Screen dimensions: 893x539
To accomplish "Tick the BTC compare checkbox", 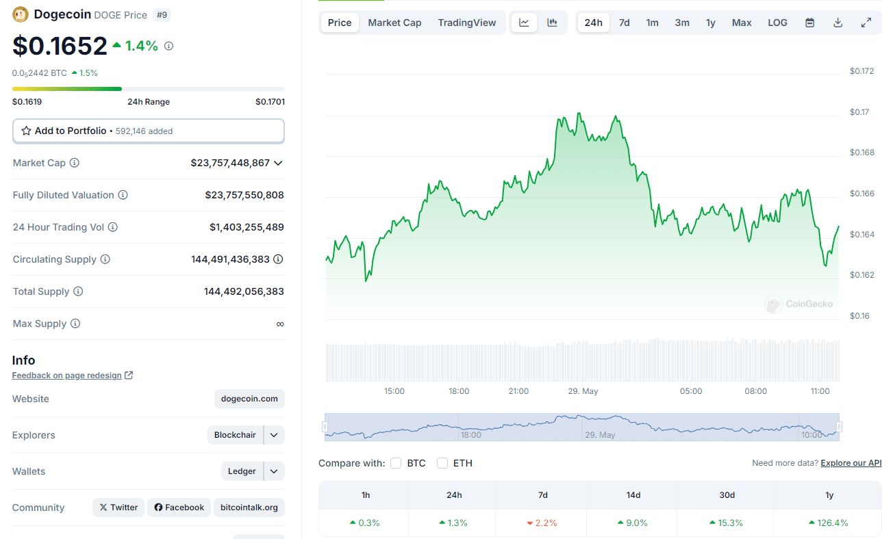I will [x=396, y=463].
